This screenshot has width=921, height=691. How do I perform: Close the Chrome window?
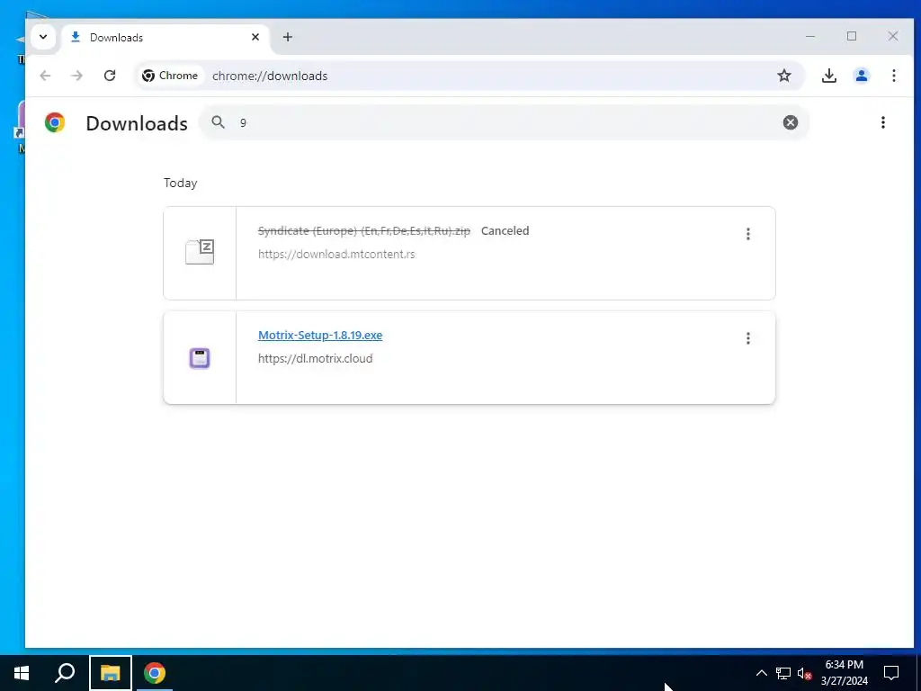(893, 36)
